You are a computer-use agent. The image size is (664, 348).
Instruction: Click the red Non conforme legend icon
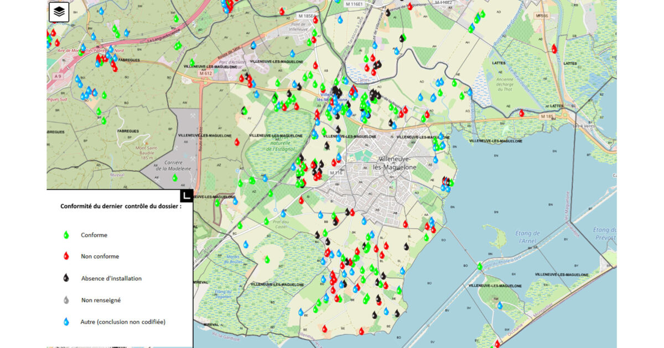click(66, 256)
